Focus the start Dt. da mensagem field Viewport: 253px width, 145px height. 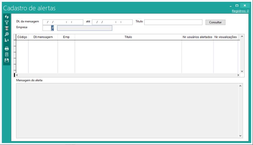tap(63, 22)
